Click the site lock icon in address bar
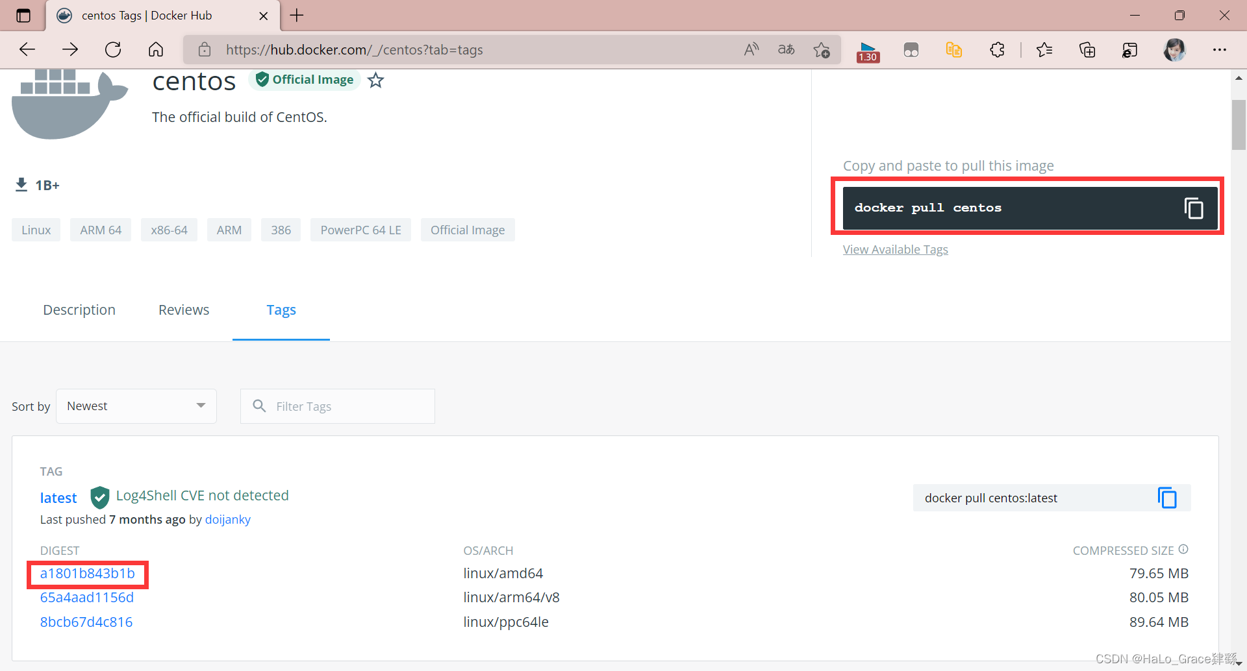The height and width of the screenshot is (671, 1247). (205, 49)
